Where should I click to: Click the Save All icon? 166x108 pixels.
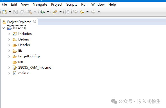pyautogui.click(x=22, y=12)
